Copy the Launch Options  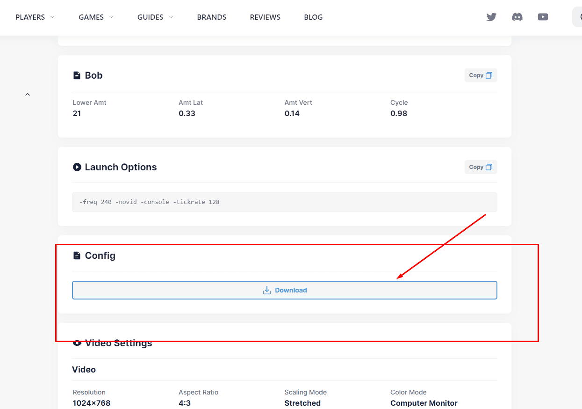click(x=481, y=167)
